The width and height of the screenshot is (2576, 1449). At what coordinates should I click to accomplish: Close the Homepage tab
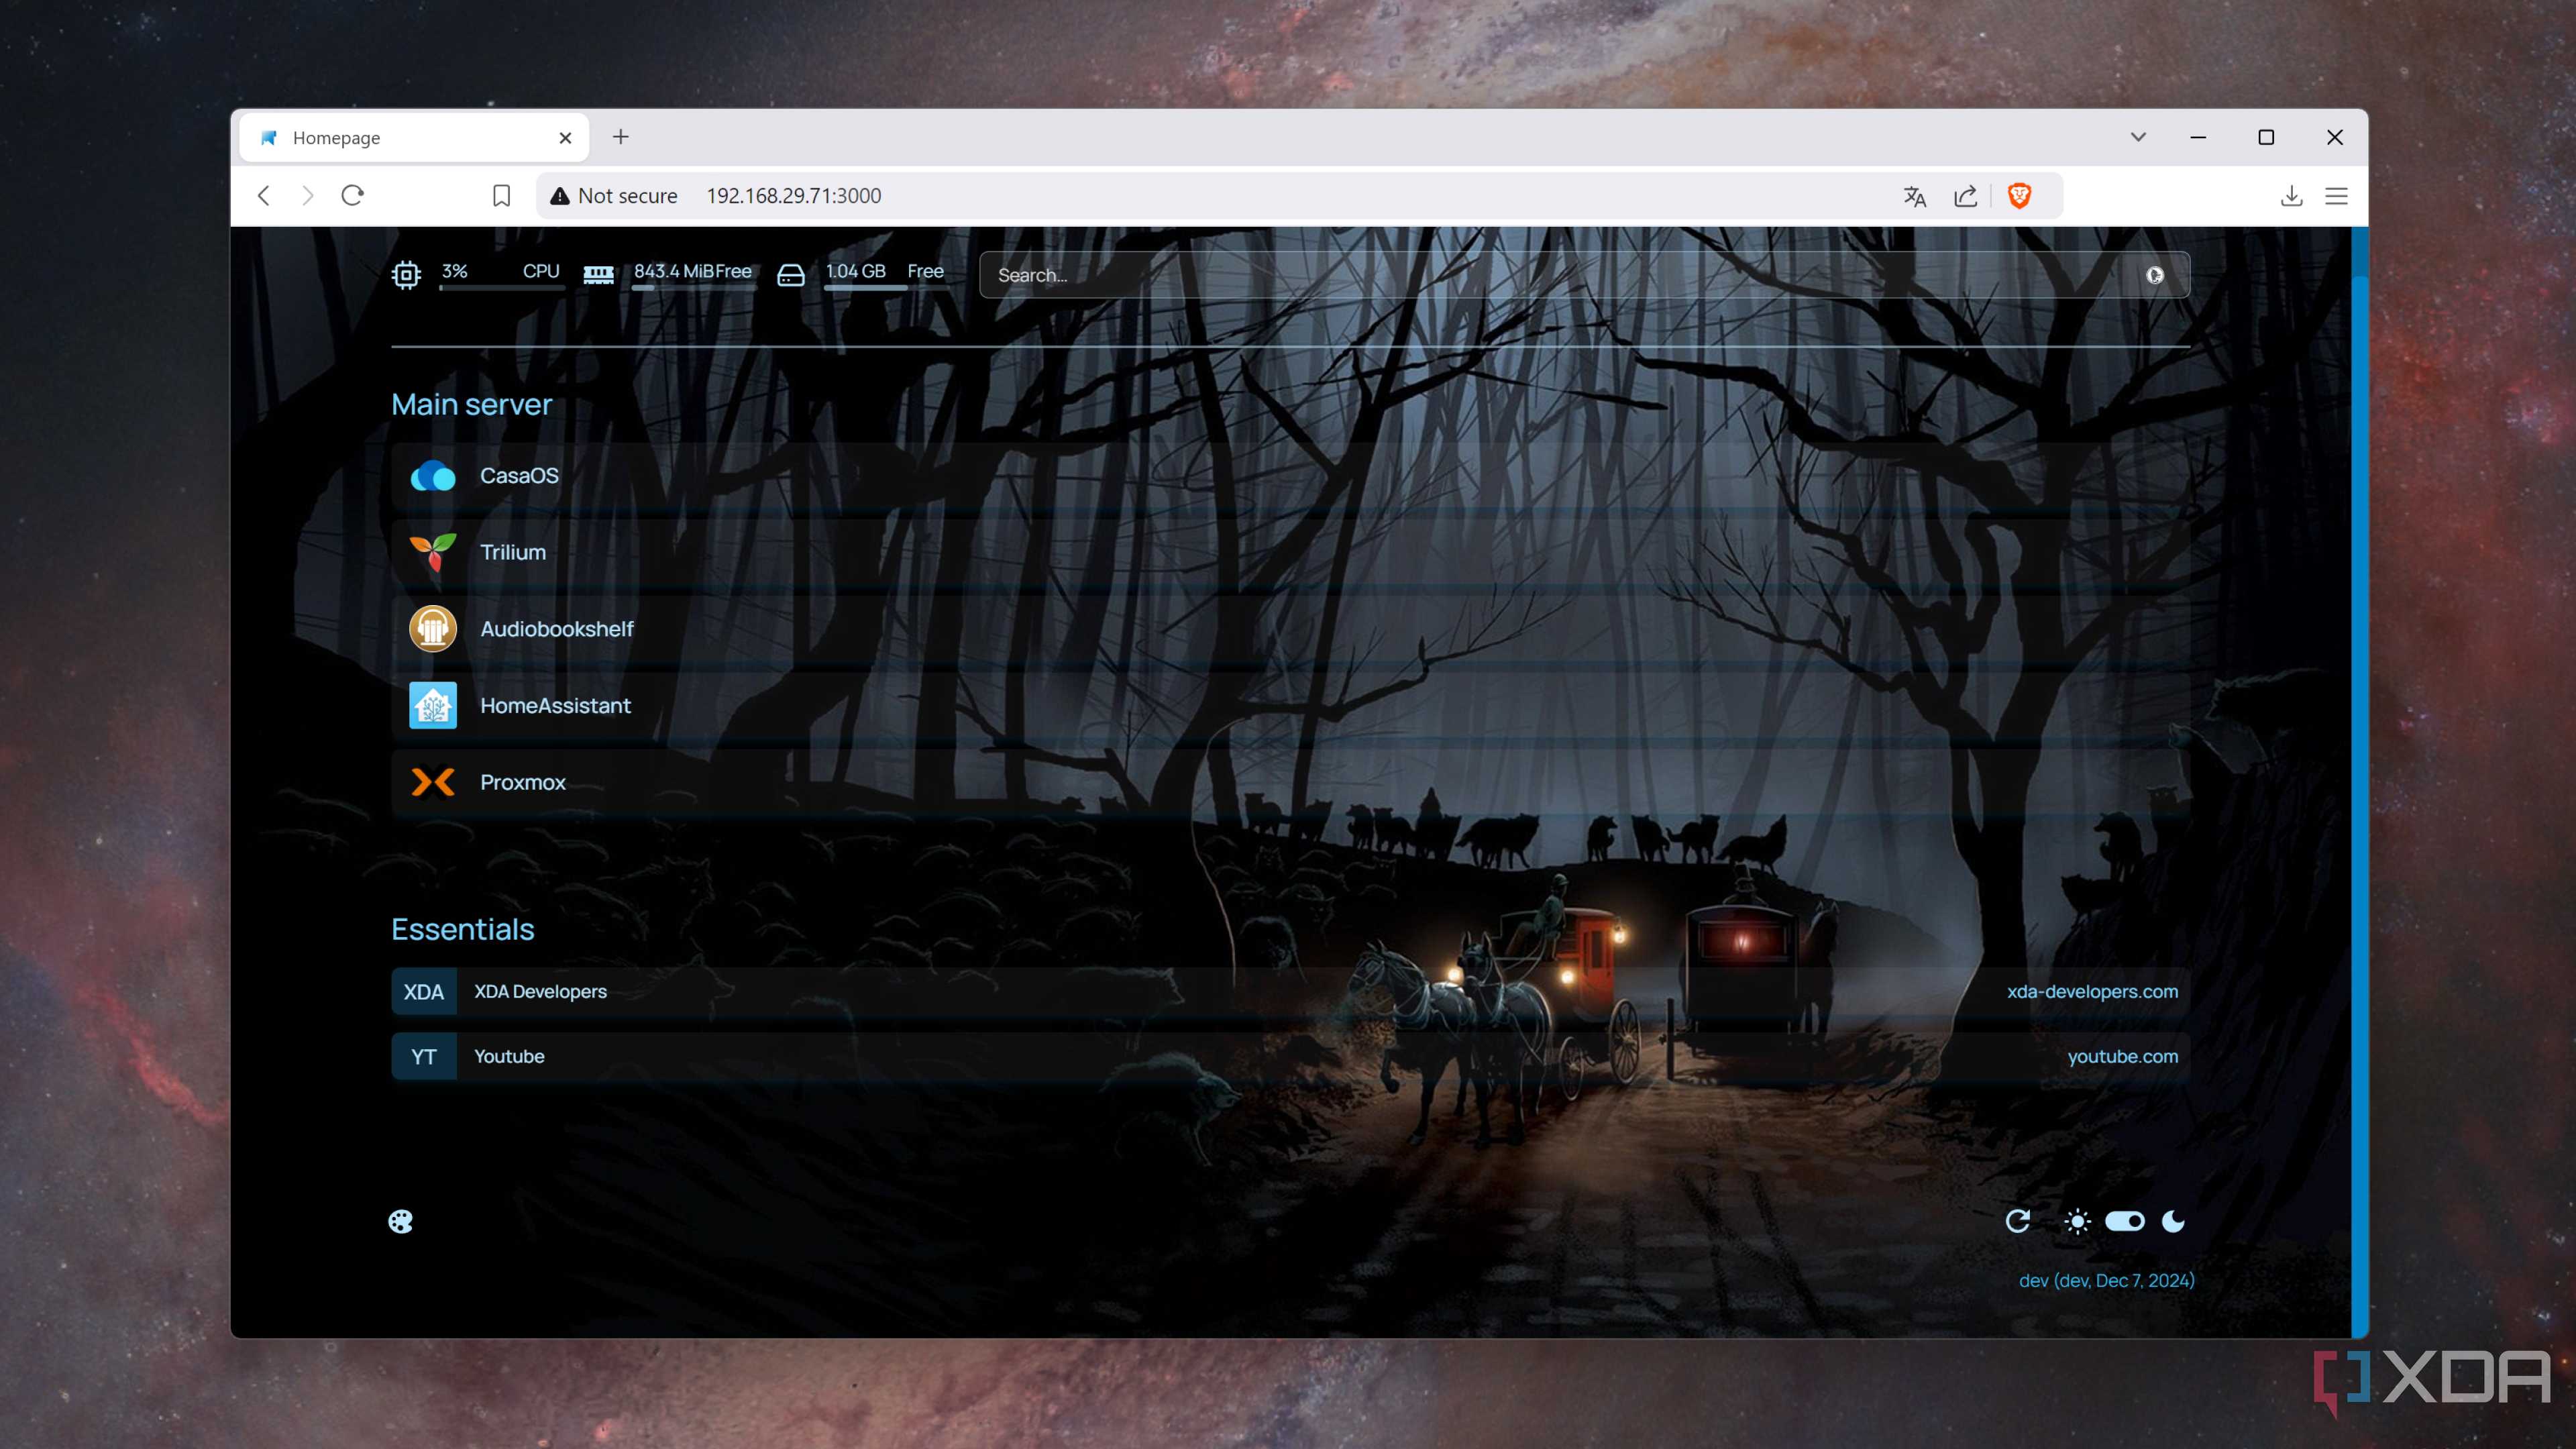click(565, 138)
